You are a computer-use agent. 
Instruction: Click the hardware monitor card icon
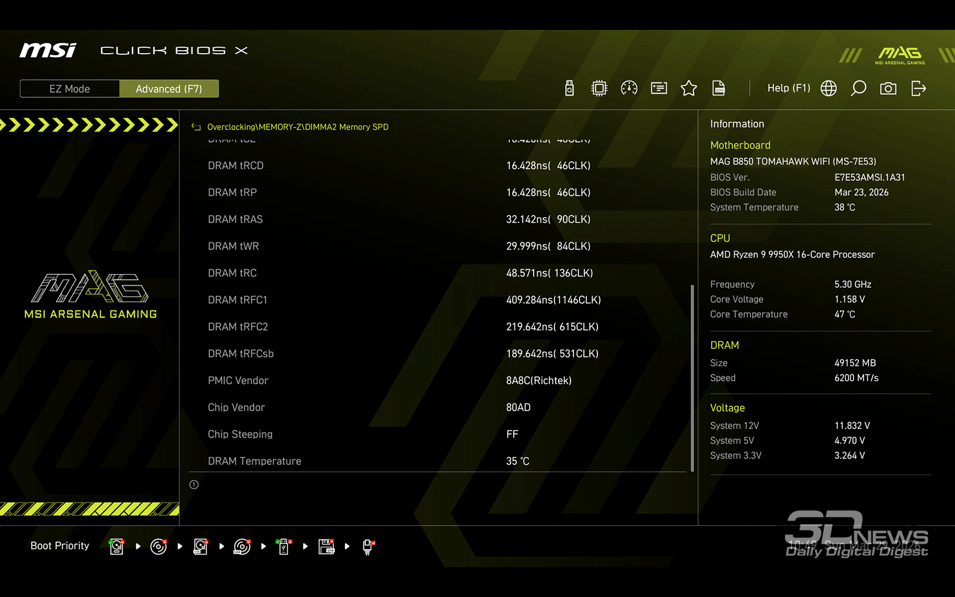tap(659, 88)
